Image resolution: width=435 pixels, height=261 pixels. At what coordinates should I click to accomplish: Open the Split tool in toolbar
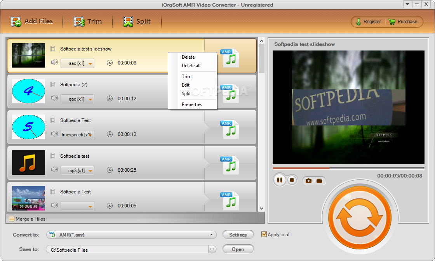pos(137,21)
